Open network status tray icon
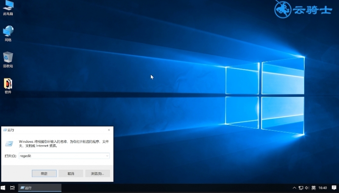This screenshot has width=339, height=193. 301,188
